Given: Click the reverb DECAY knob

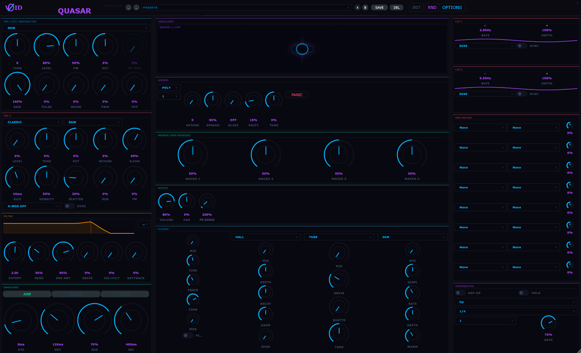Looking at the screenshot, I should tap(266, 292).
